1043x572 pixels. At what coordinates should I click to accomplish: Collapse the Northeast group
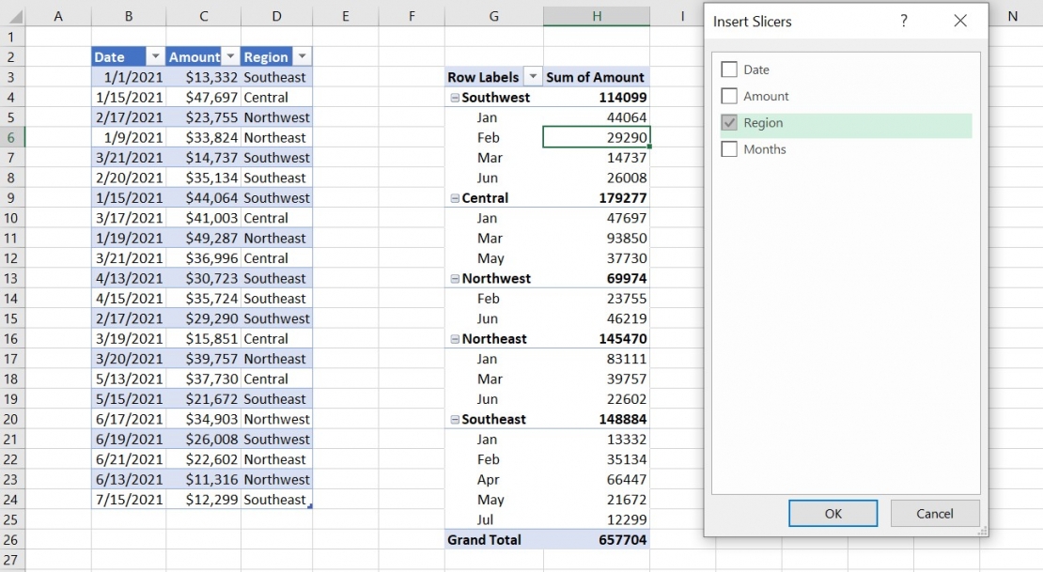[x=457, y=338]
